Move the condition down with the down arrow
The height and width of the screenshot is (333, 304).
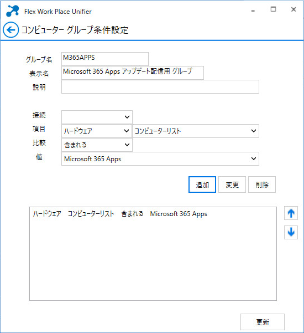(x=291, y=232)
